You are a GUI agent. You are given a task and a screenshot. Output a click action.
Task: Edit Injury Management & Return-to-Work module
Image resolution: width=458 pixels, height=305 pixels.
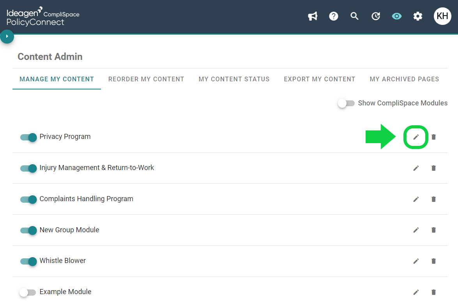pos(416,168)
